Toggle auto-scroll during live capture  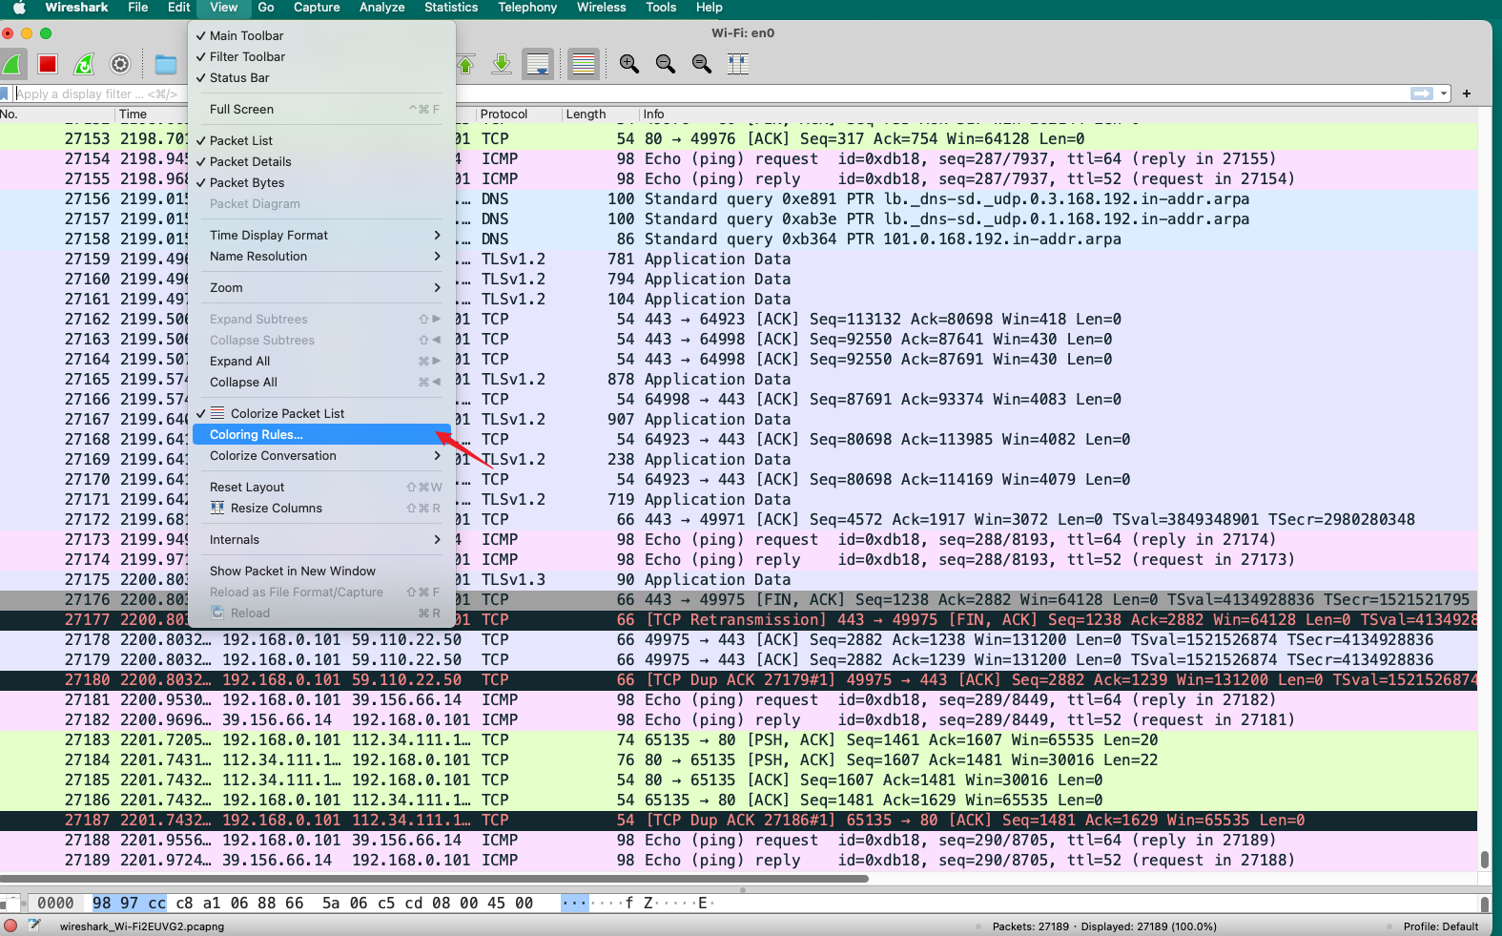pyautogui.click(x=538, y=64)
